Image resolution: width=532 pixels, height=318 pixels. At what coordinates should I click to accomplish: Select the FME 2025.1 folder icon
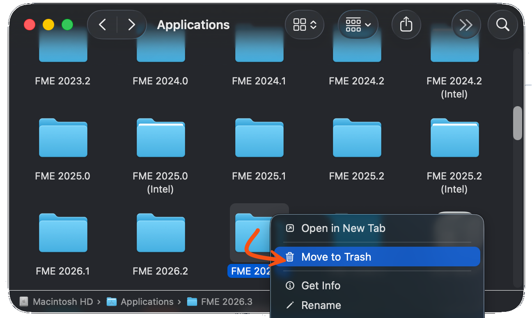(x=259, y=138)
